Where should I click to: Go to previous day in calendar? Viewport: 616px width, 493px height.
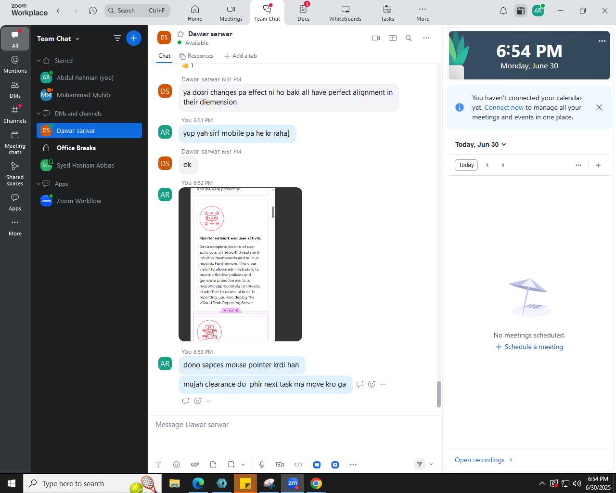coord(488,165)
